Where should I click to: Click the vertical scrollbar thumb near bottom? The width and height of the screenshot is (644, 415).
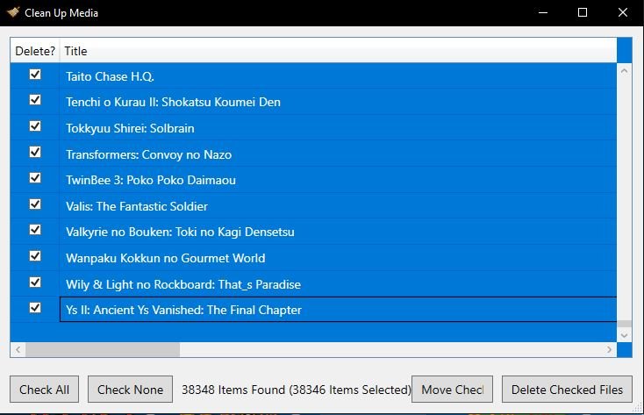[x=625, y=324]
